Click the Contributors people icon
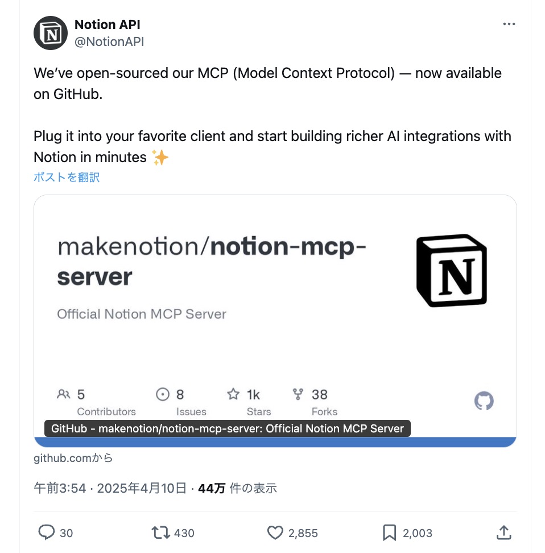This screenshot has height=553, width=545. pyautogui.click(x=64, y=394)
